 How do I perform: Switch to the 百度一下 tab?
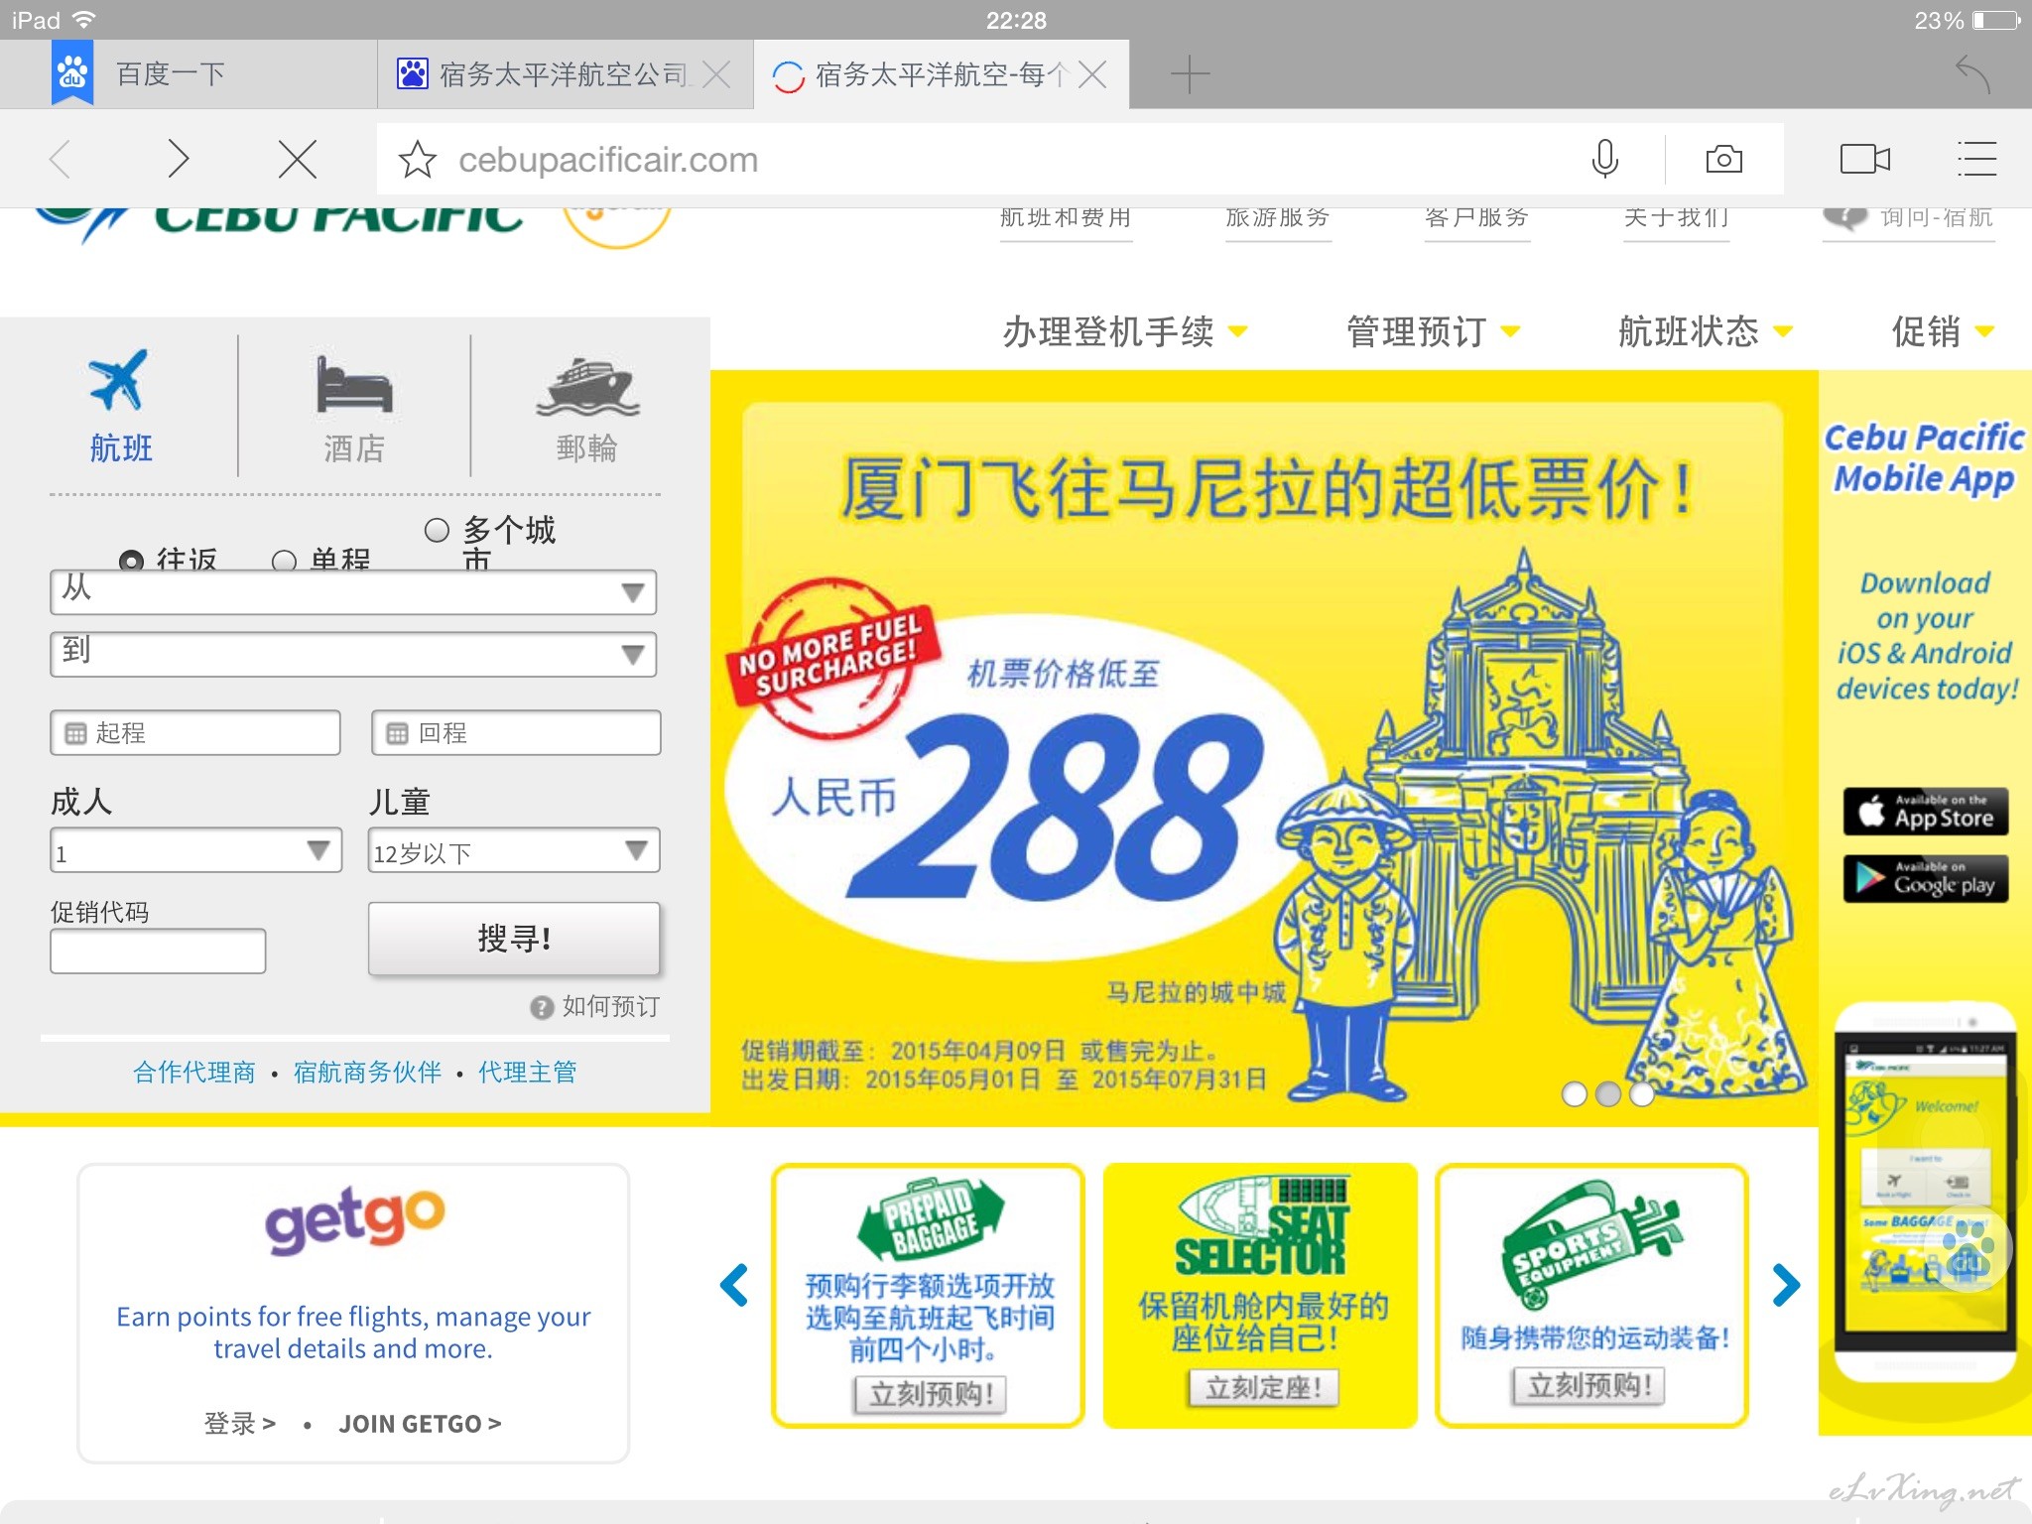pyautogui.click(x=189, y=74)
